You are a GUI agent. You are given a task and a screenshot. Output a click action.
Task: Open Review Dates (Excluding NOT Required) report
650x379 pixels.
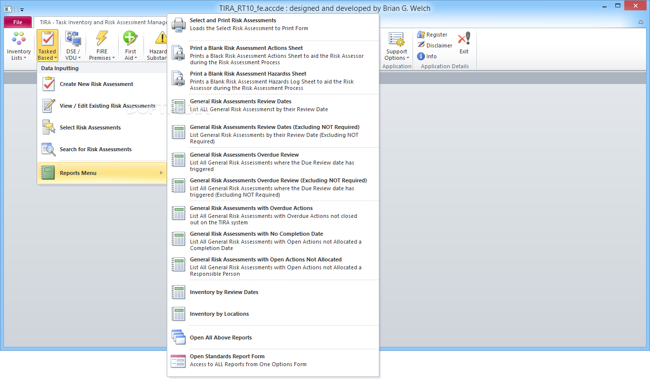pos(273,134)
